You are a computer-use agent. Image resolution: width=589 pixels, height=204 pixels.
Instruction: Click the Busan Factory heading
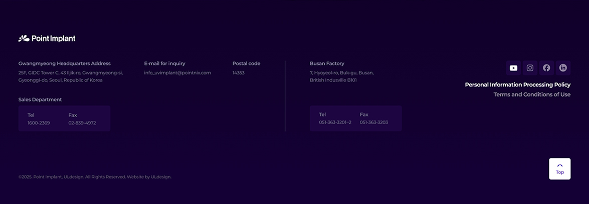pos(327,63)
